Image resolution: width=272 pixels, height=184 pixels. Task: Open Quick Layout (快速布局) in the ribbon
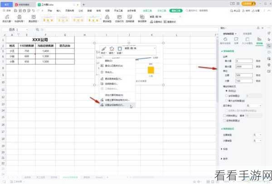[19, 19]
